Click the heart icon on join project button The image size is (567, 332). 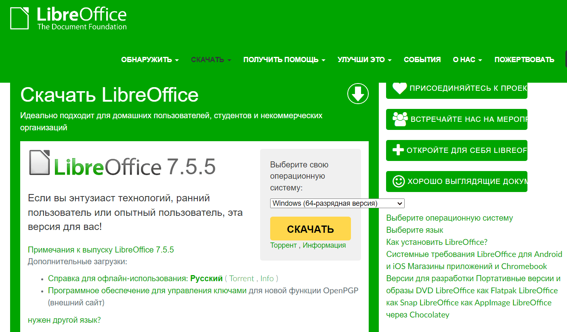[x=399, y=88]
